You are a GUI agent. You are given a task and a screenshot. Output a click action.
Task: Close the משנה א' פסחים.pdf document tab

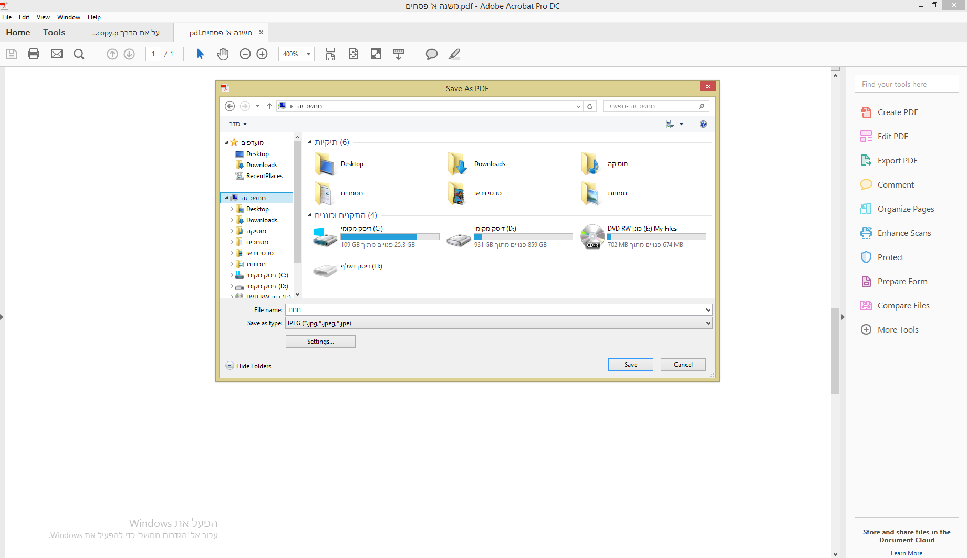(x=261, y=33)
